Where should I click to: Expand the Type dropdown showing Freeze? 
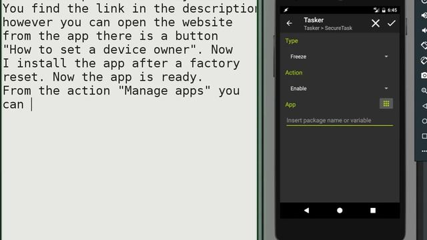tap(339, 57)
